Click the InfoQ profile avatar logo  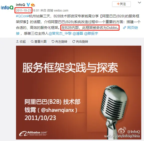7,8
